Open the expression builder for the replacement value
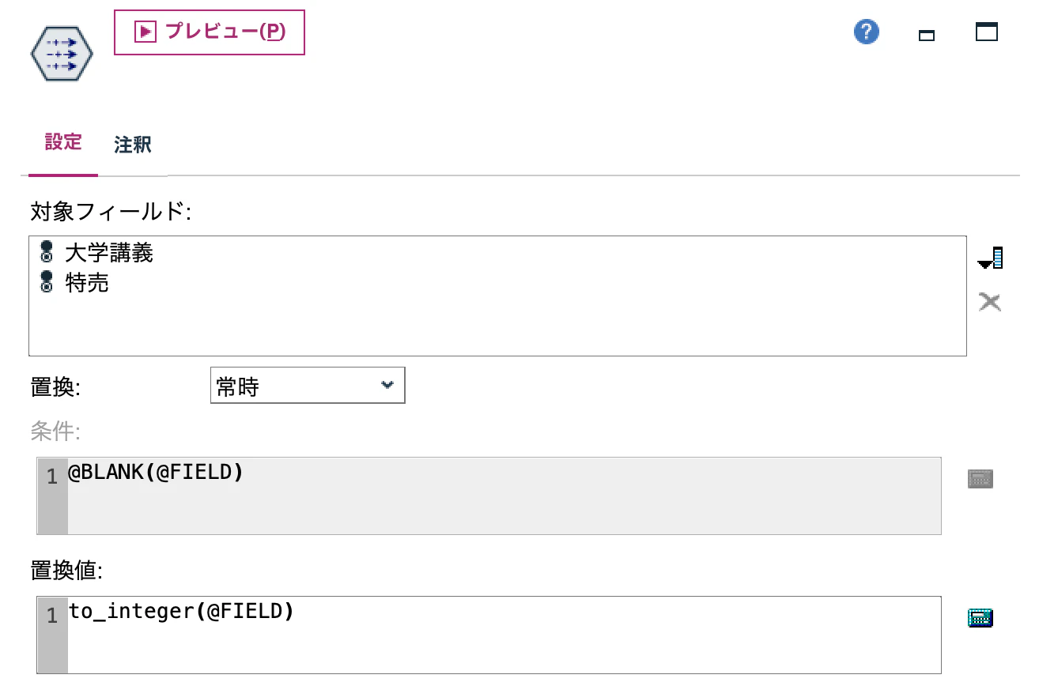This screenshot has width=1039, height=686. tap(980, 617)
